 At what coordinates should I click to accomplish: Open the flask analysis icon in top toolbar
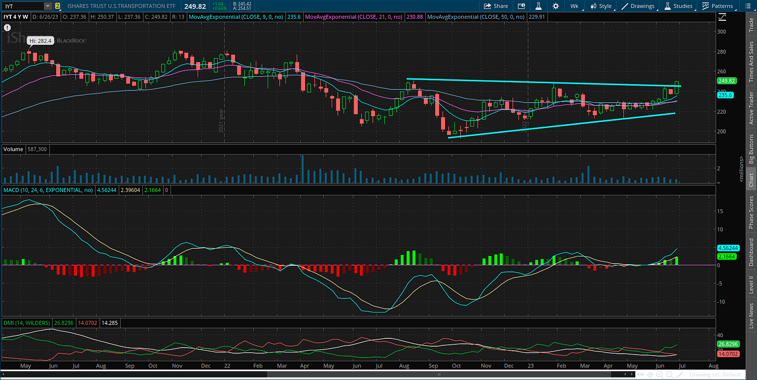tap(539, 6)
